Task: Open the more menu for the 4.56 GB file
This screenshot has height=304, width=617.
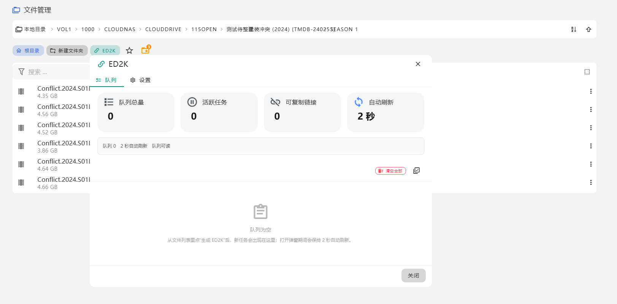Action: [591, 110]
